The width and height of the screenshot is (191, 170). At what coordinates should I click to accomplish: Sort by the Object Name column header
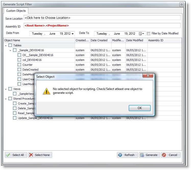[x=38, y=40]
